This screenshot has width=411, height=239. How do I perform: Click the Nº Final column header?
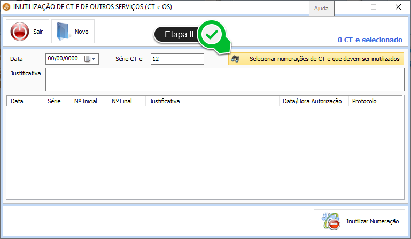[x=126, y=101]
